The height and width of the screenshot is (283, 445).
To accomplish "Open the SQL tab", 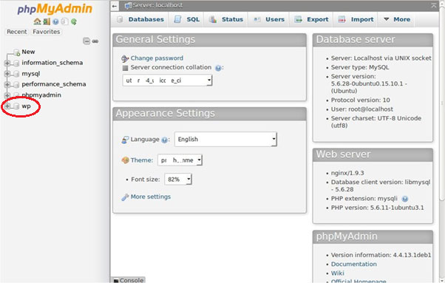I will (x=187, y=19).
